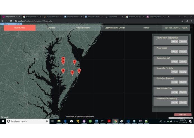Go to Opportunities for Growth tab

pyautogui.click(x=115, y=28)
